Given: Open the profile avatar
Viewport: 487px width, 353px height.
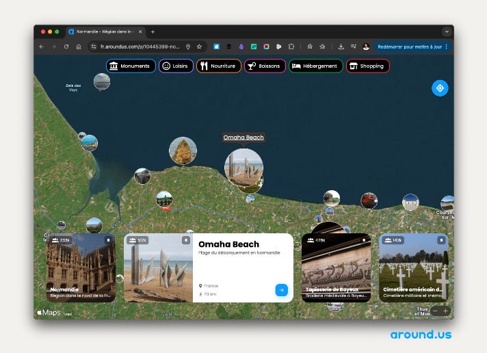Looking at the screenshot, I should 366,47.
